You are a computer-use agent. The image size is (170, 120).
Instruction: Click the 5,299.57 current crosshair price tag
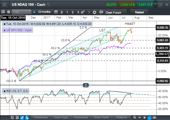[162, 54]
